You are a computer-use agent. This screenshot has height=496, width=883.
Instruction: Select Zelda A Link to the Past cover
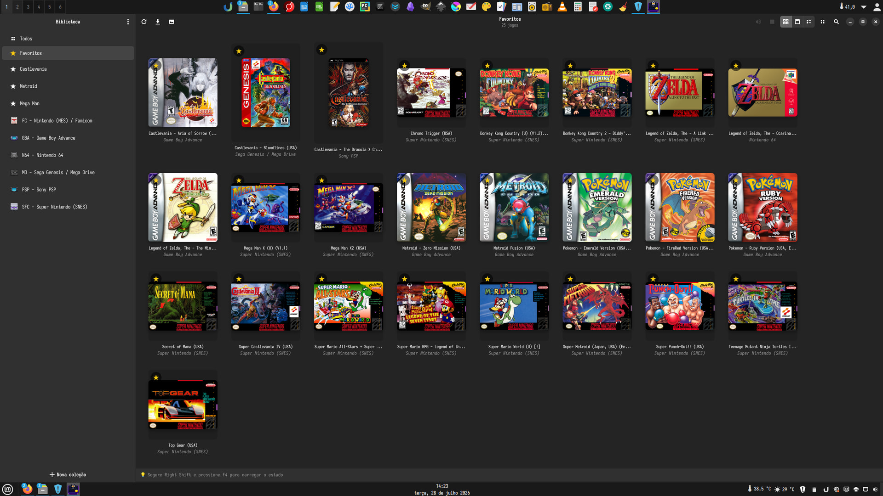[x=680, y=92]
